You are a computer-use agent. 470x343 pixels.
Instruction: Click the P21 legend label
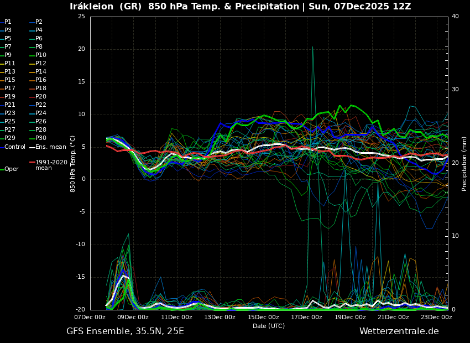point(10,105)
